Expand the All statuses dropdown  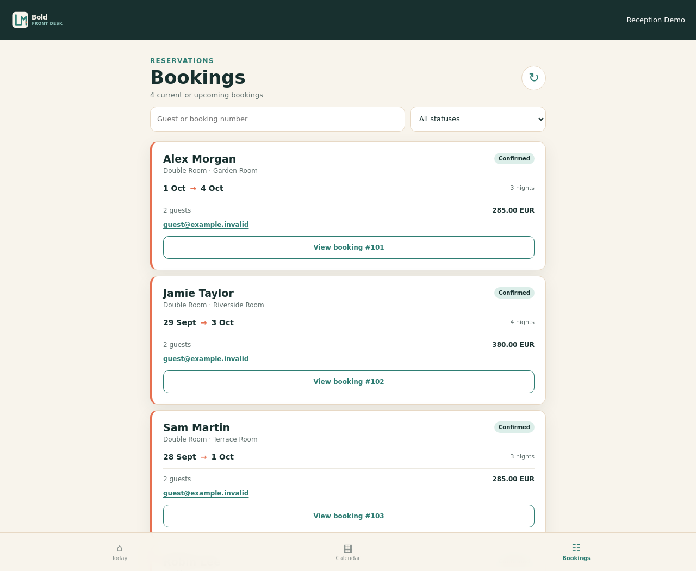tap(478, 119)
